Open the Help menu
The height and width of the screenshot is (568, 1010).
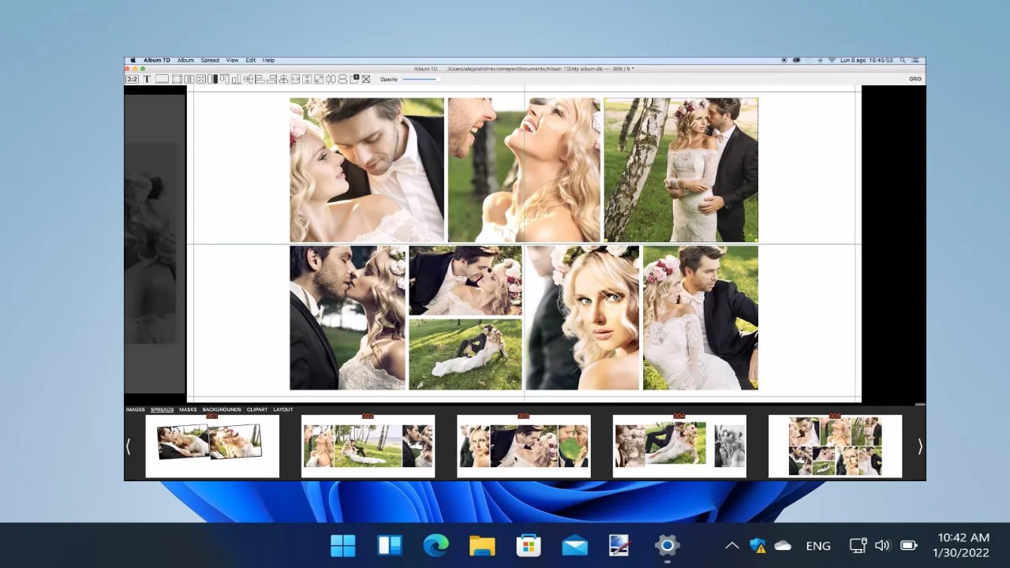(268, 60)
